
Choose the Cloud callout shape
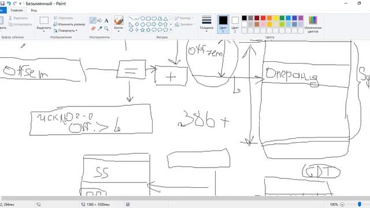[x=166, y=30]
